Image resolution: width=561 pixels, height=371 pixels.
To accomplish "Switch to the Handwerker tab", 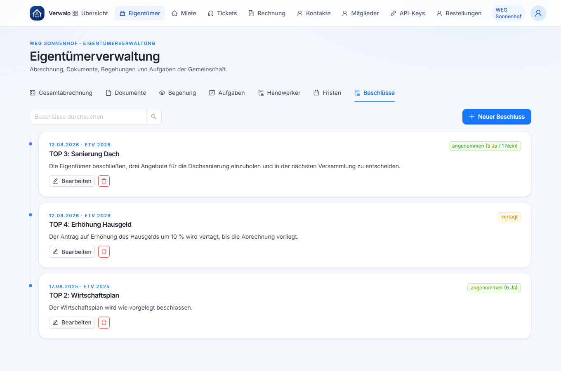I will (x=279, y=93).
